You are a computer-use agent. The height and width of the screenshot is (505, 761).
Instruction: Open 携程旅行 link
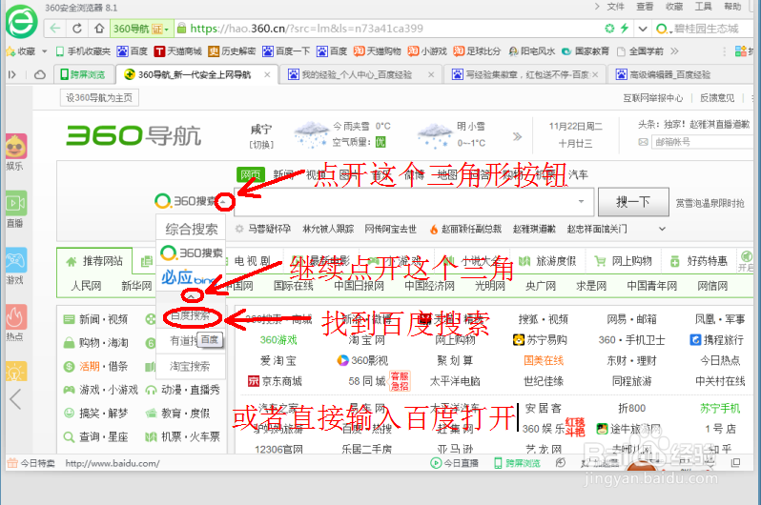pos(717,340)
